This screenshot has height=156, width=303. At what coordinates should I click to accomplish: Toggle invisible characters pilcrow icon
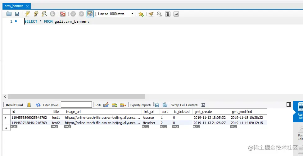coord(168,14)
